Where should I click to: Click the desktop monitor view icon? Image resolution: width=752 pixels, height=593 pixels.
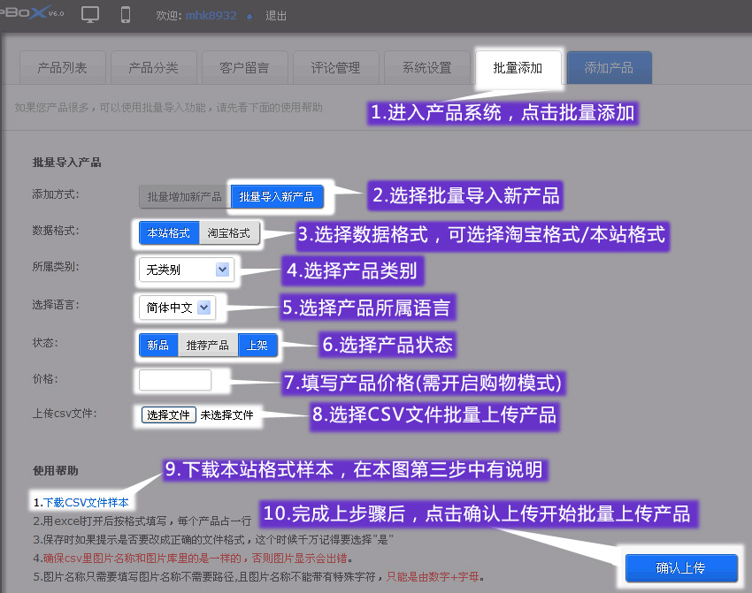tap(90, 15)
